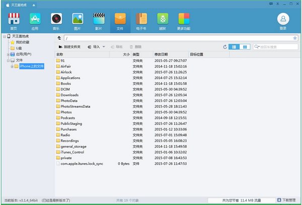Viewport: 302px width, 205px height.
Task: Open the 首页 home icon
Action: pos(14,19)
